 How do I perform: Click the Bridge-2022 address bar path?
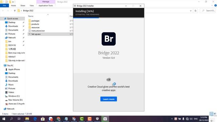tap(28, 11)
